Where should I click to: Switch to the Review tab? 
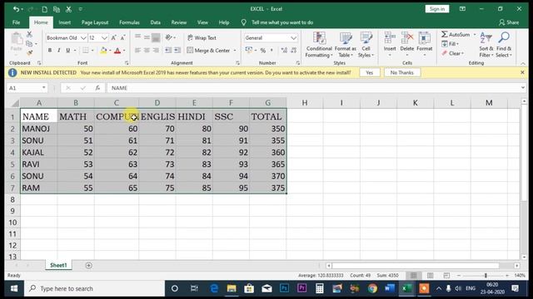coord(179,22)
